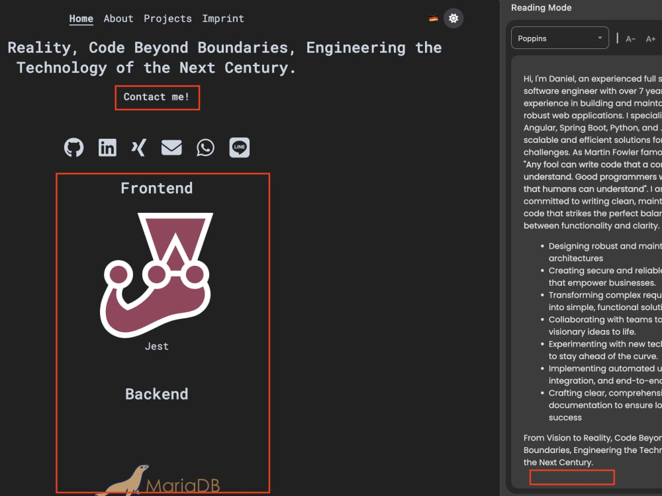Viewport: 662px width, 496px height.
Task: Decrease reading font size with A-
Action: [x=630, y=39]
